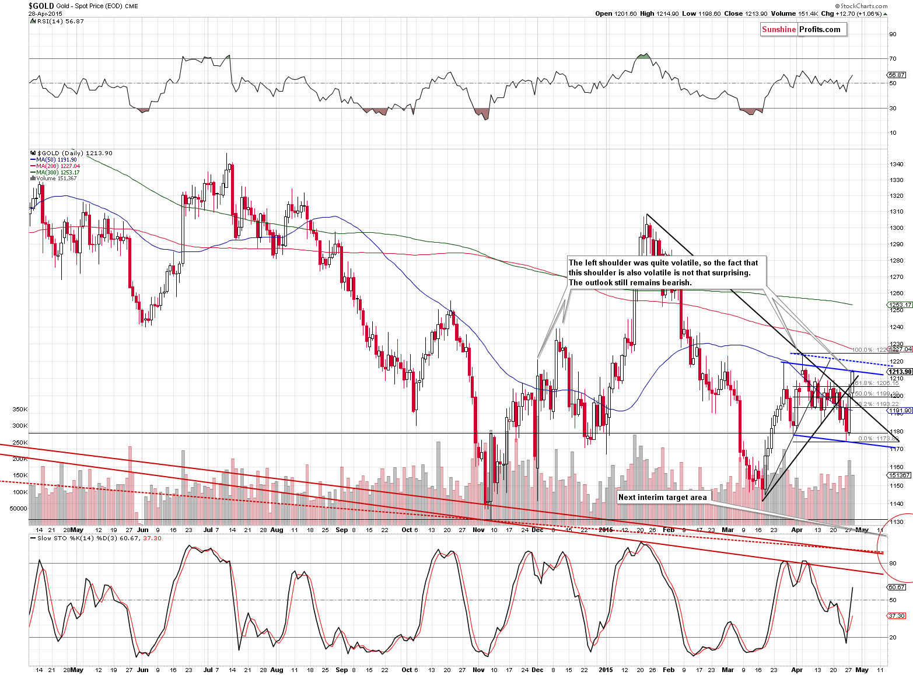This screenshot has width=913, height=675.
Task: Click the 151367 volume axis tag
Action: pos(899,475)
